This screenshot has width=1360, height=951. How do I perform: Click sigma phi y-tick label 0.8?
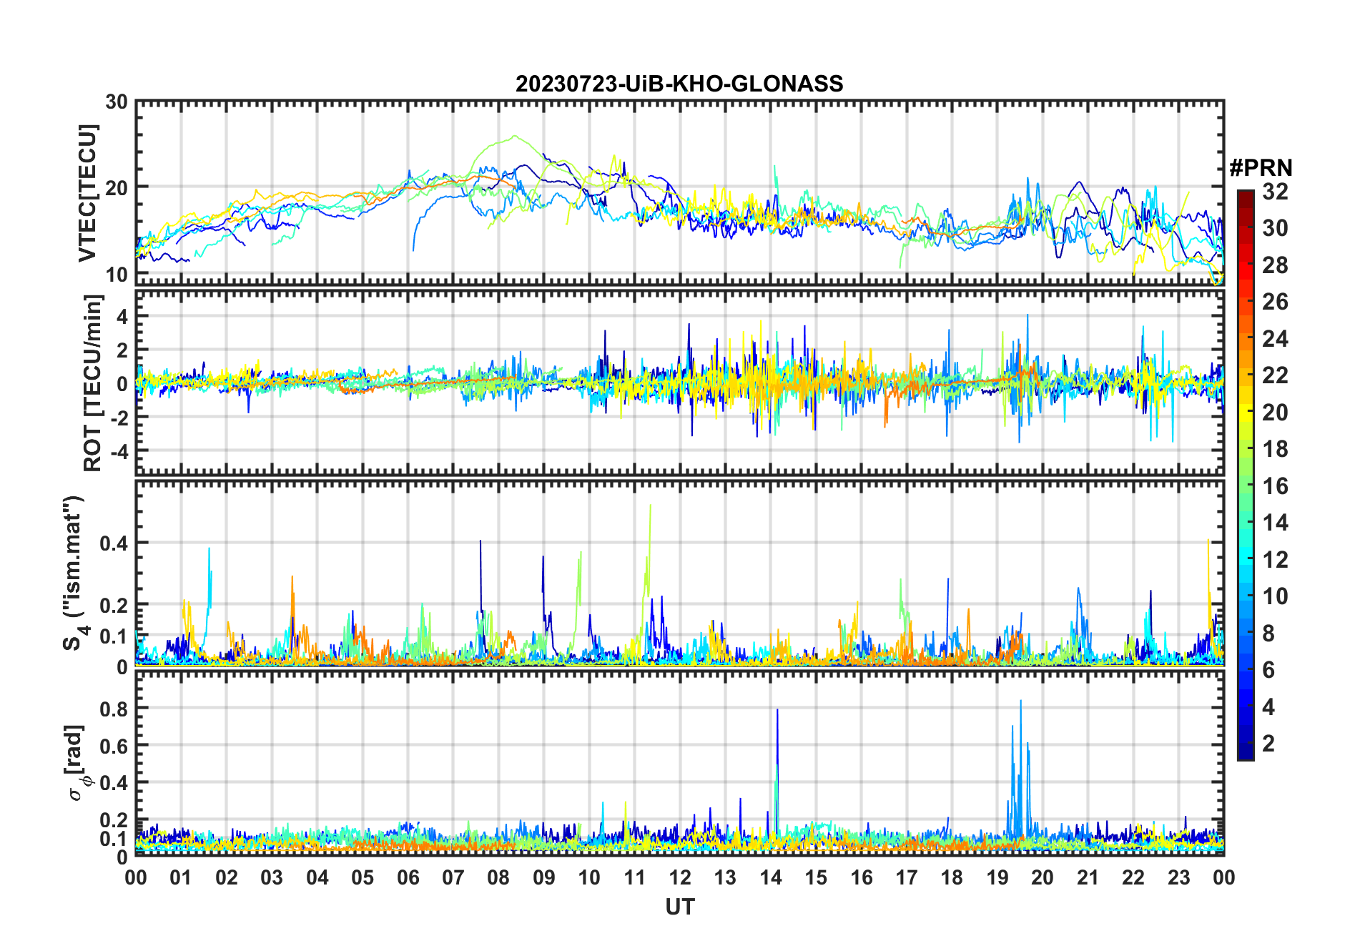click(x=114, y=709)
